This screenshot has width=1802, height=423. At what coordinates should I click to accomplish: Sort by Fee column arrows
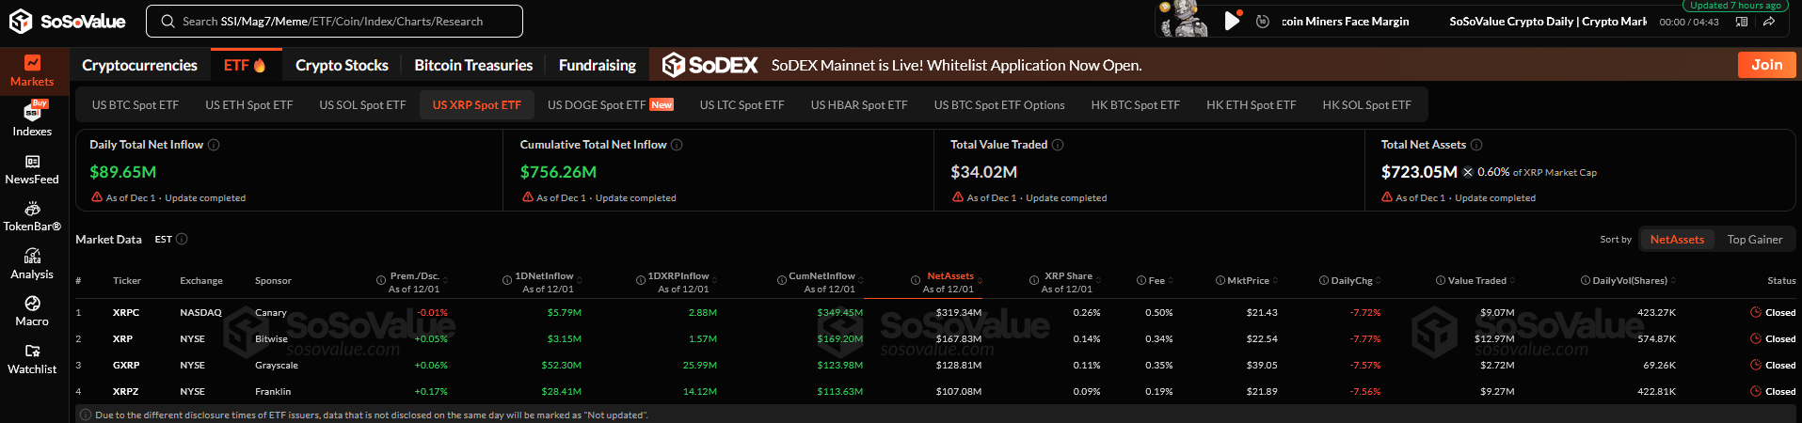pos(1171,280)
